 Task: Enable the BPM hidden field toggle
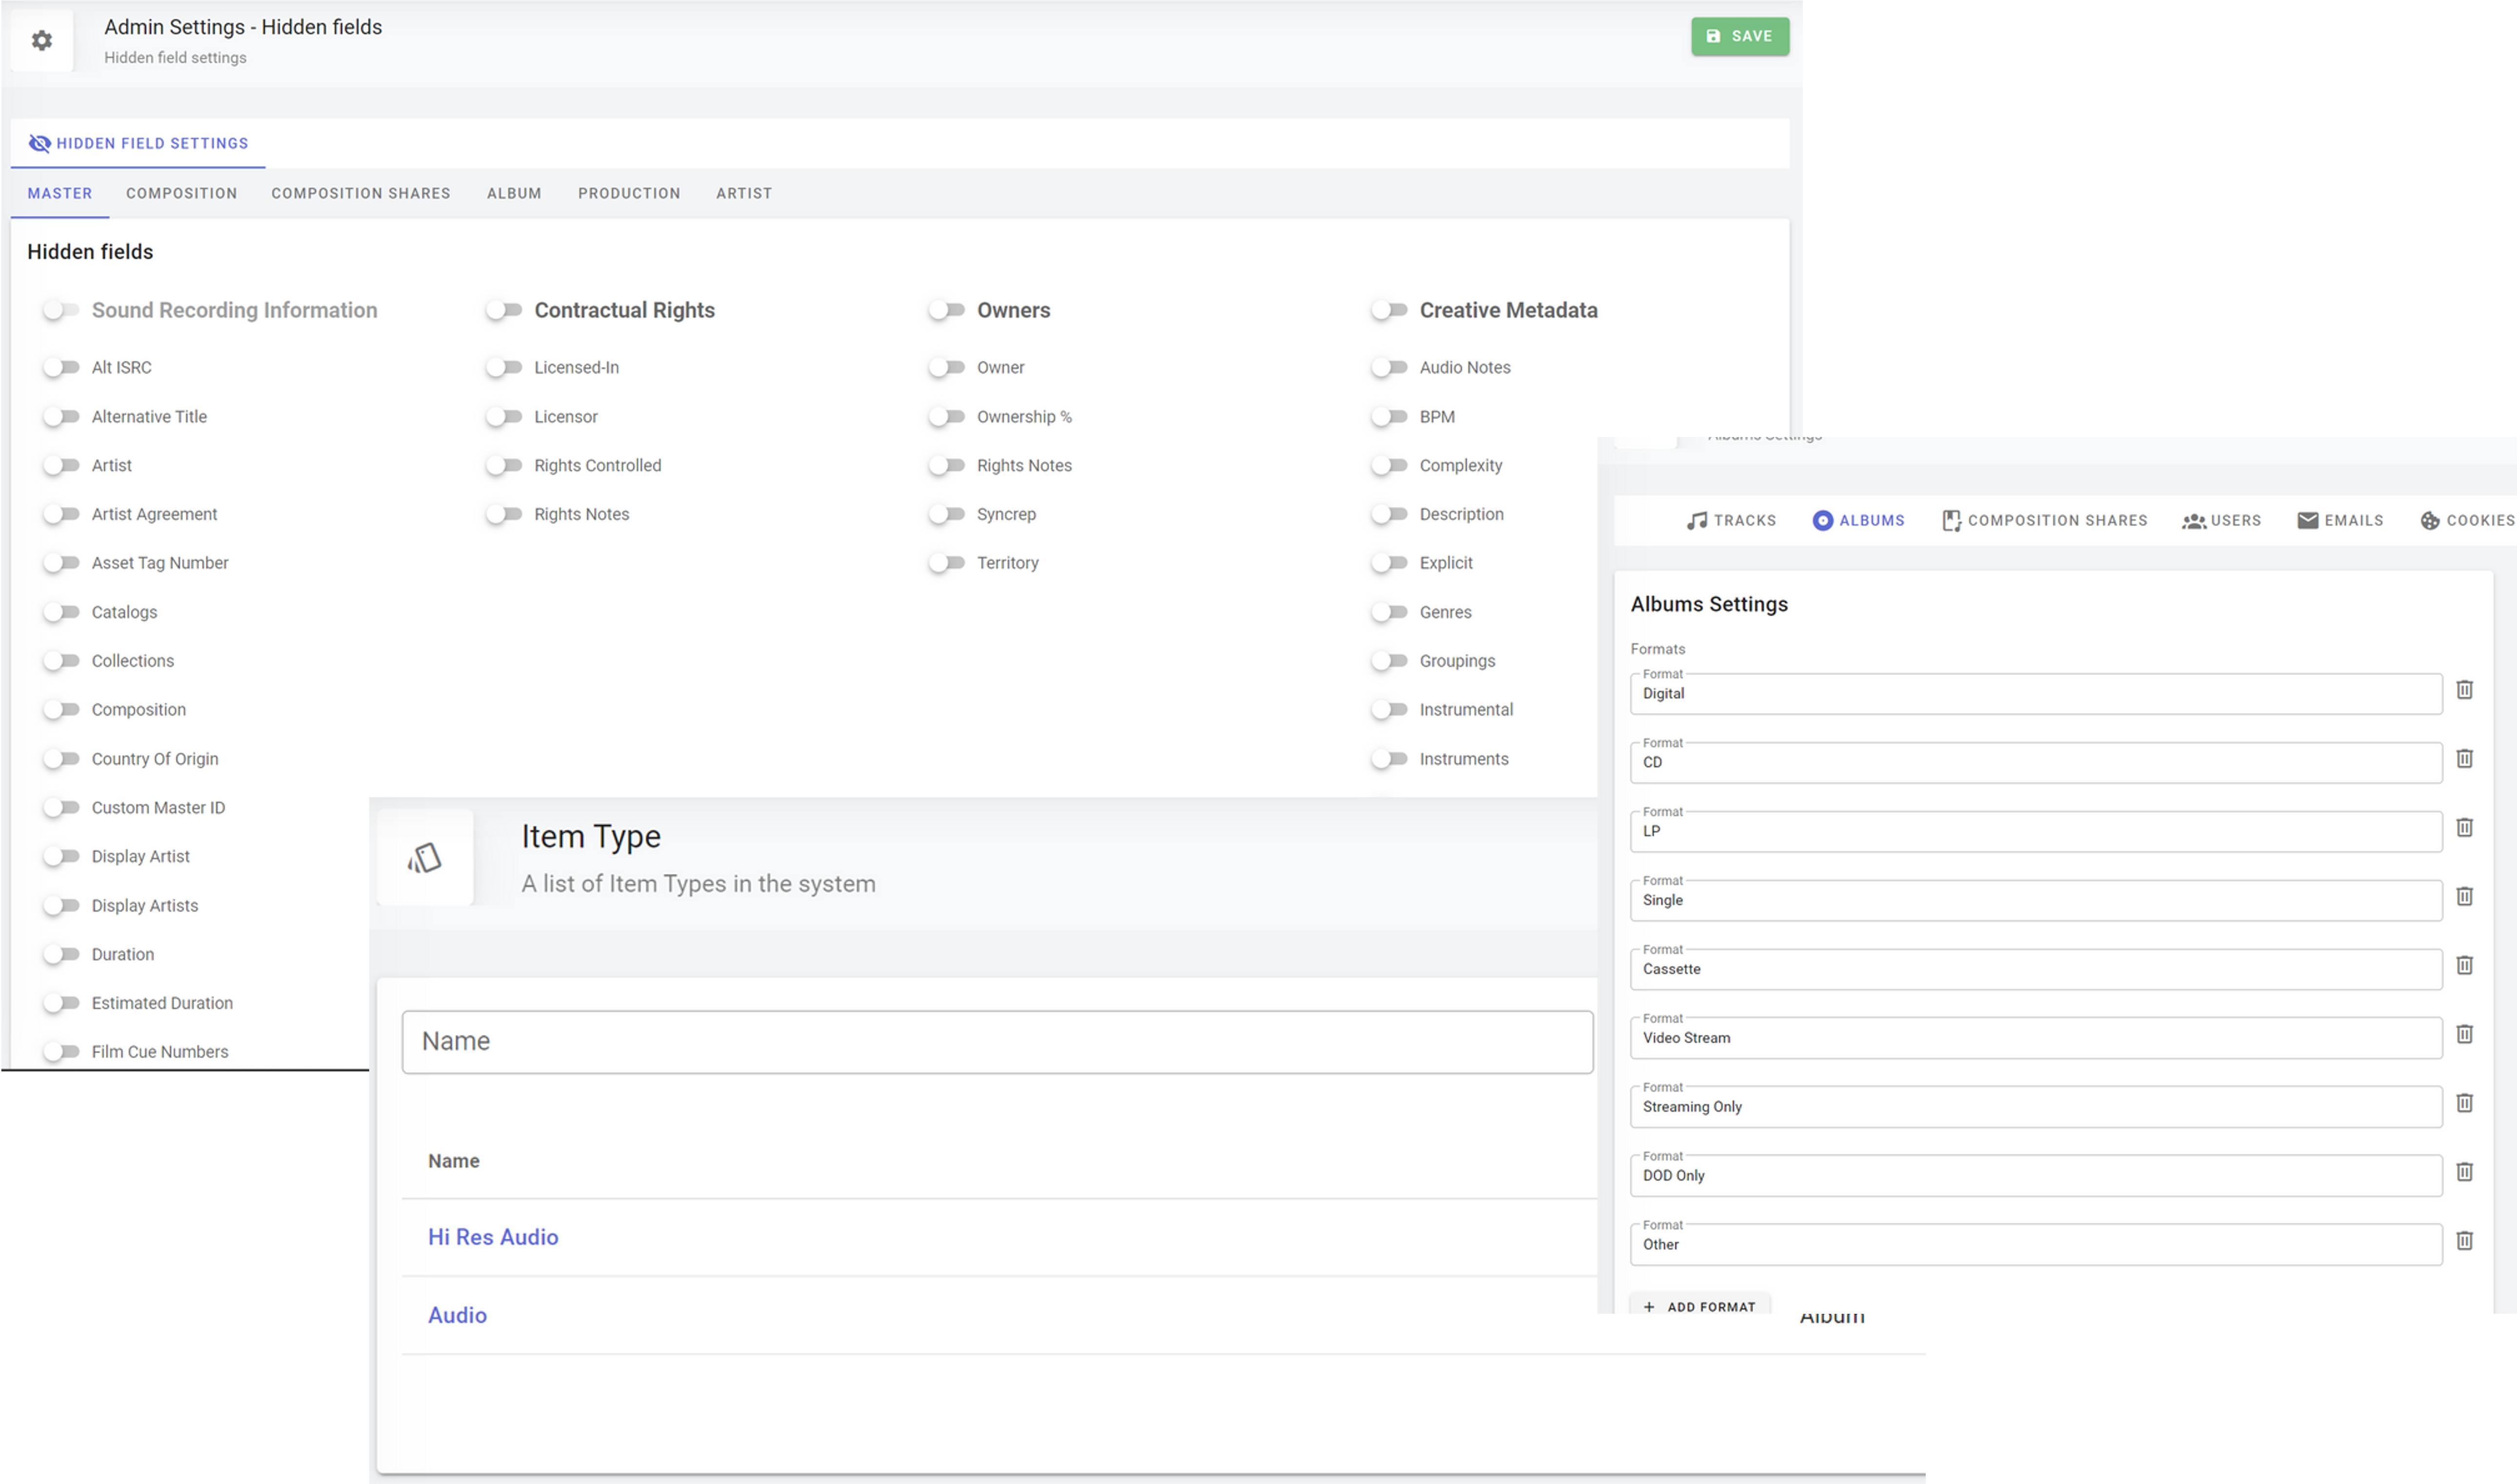pos(1389,417)
